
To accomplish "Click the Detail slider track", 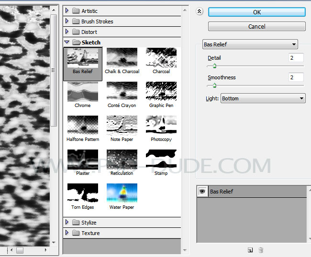I will pyautogui.click(x=255, y=66).
